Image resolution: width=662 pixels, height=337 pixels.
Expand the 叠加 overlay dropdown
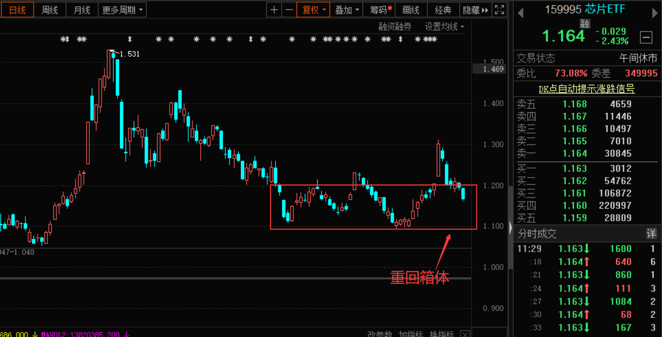click(346, 10)
